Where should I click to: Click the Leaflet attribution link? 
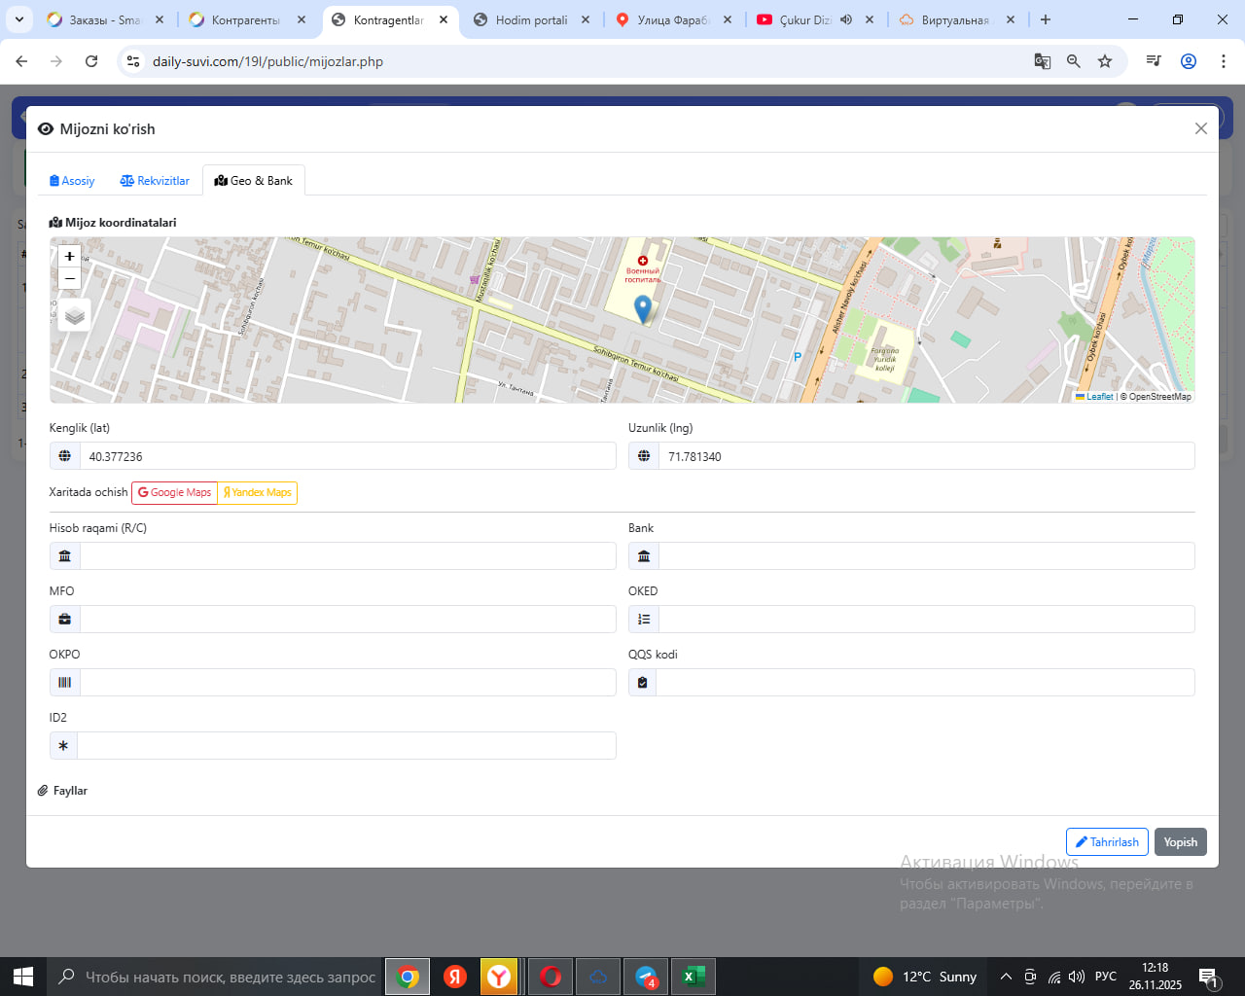[1098, 397]
